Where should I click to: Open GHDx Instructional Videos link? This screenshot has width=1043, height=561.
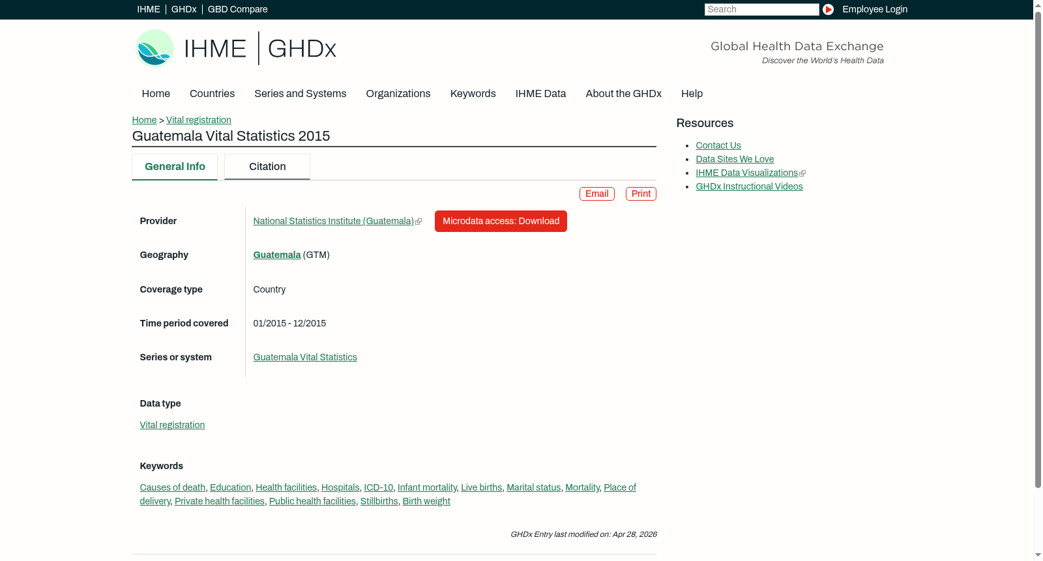(x=749, y=186)
